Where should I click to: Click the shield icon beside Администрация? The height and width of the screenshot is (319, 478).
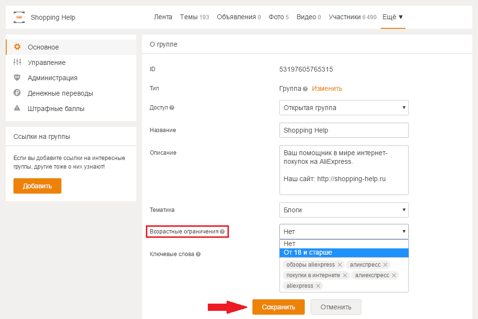coord(17,78)
